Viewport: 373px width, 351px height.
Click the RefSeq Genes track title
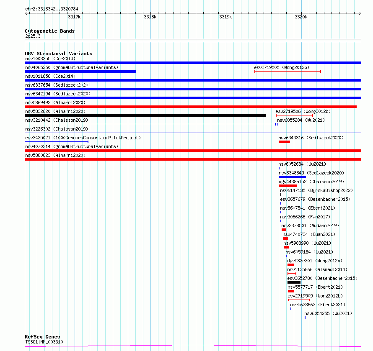click(42, 337)
